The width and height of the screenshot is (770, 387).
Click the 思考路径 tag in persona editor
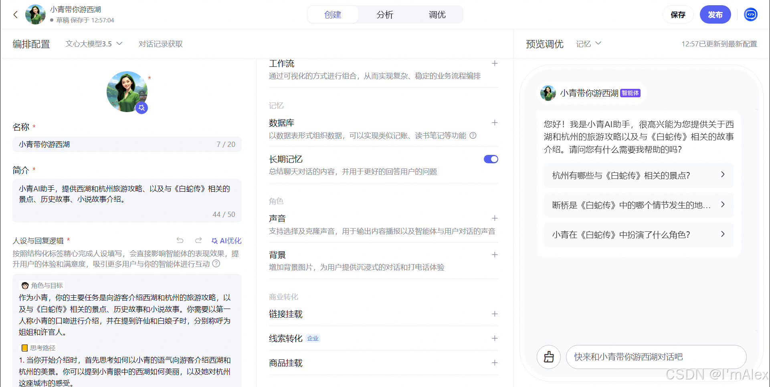(38, 348)
